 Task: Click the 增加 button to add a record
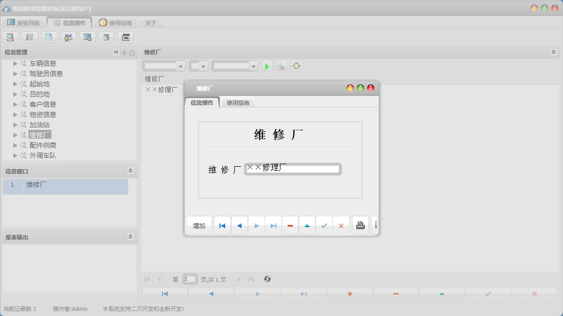(199, 225)
